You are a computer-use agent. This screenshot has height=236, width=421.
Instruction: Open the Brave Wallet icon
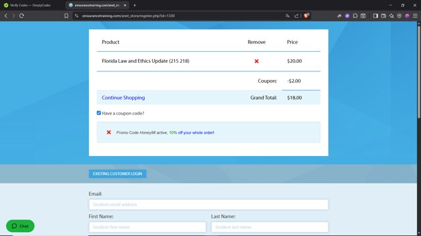pos(384,16)
